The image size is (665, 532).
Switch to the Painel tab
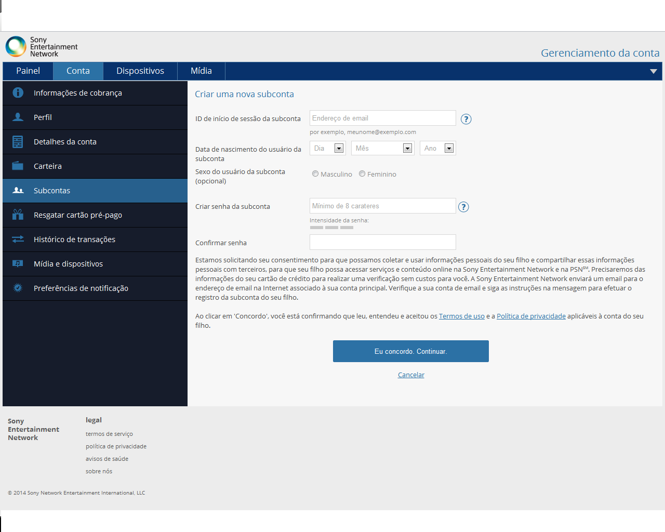click(28, 71)
